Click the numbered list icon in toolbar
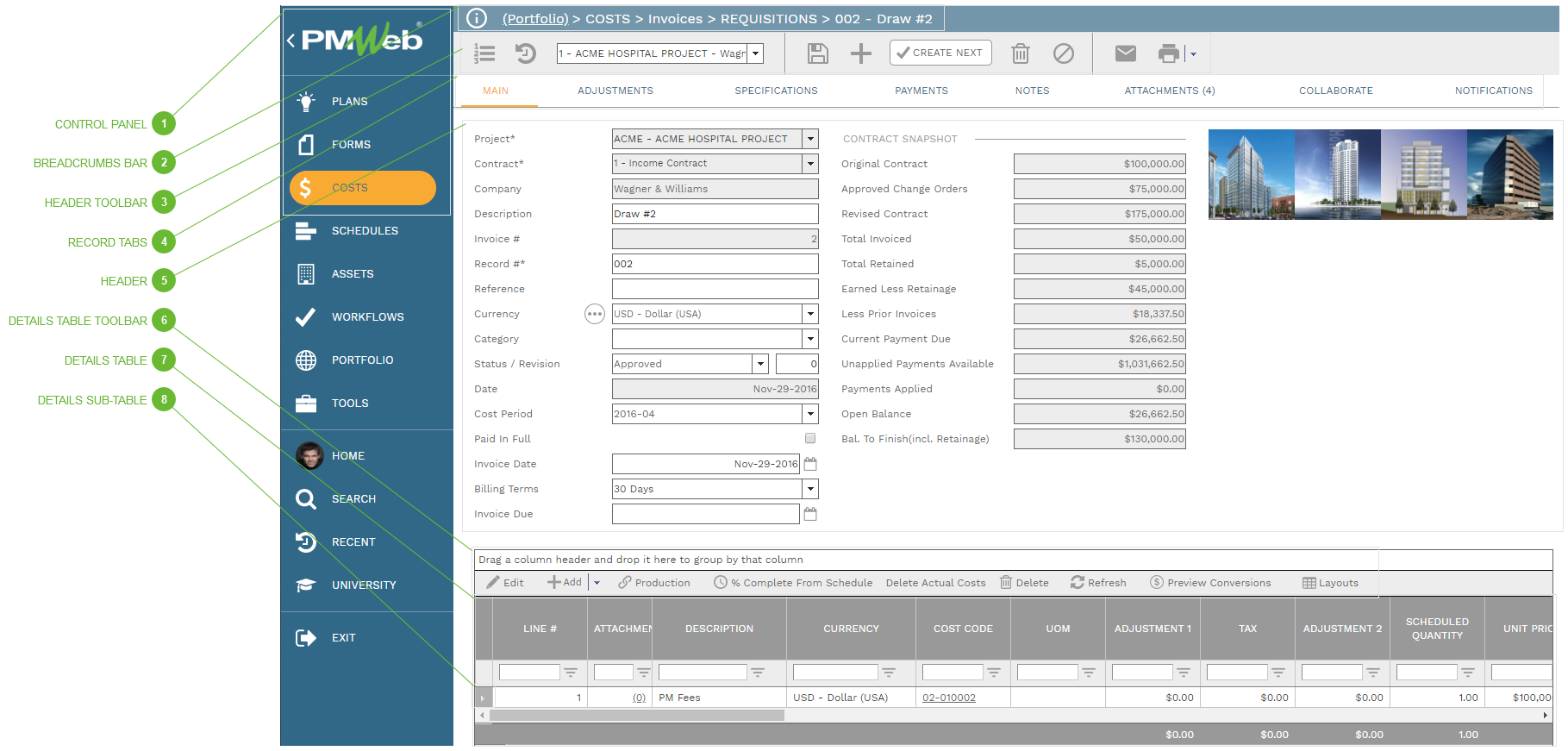Screen dimensions: 1568x751 (484, 53)
